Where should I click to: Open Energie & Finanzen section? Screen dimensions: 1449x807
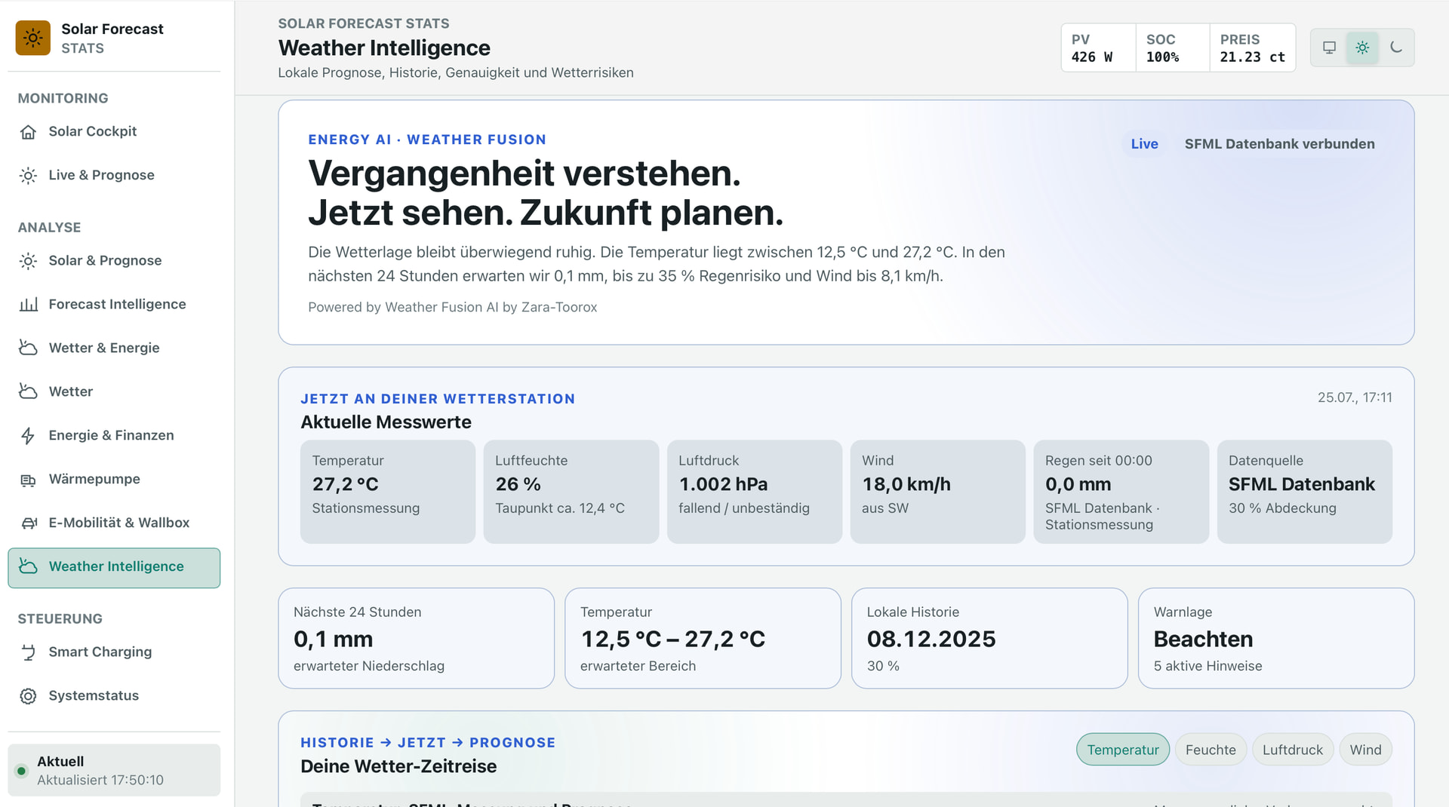[114, 436]
